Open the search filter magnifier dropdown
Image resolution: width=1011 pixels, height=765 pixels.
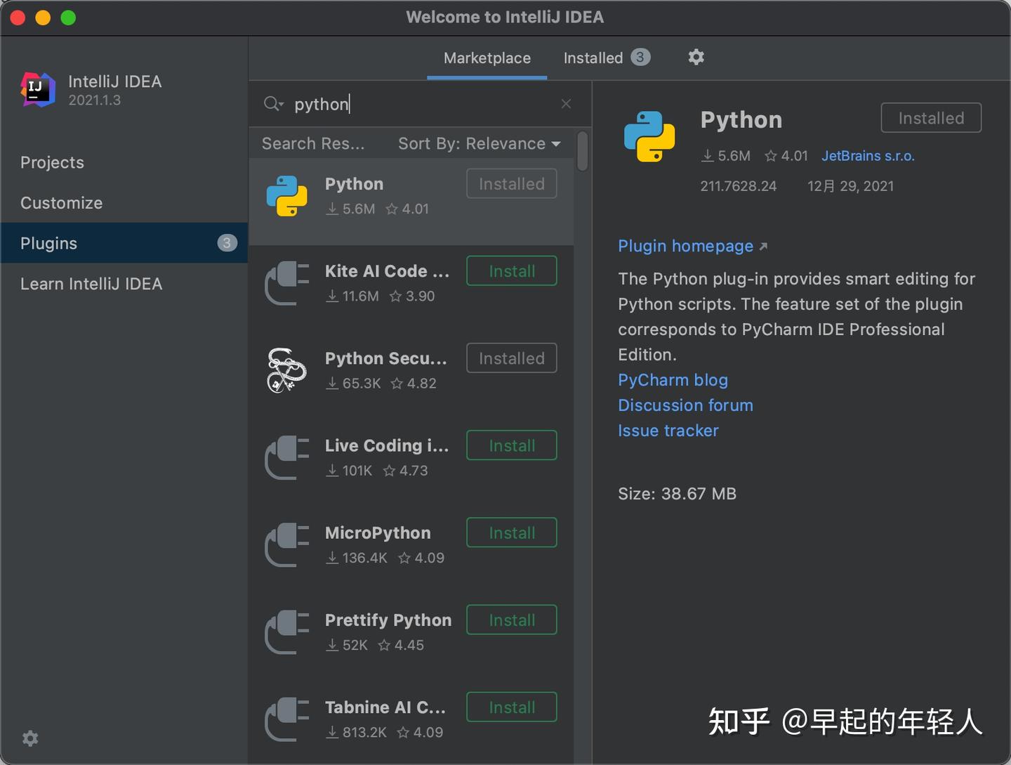[273, 104]
